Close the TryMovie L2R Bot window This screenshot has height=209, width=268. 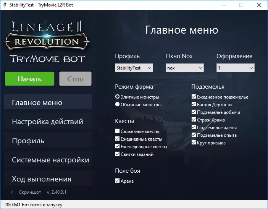pyautogui.click(x=259, y=5)
